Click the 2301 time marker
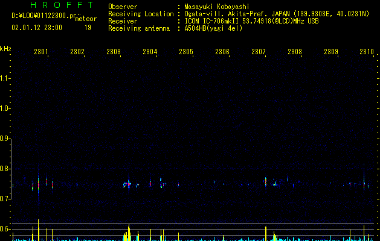The height and width of the screenshot is (241, 380). click(x=41, y=52)
